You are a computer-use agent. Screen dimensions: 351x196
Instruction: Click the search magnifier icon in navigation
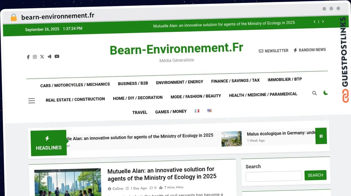(x=314, y=93)
